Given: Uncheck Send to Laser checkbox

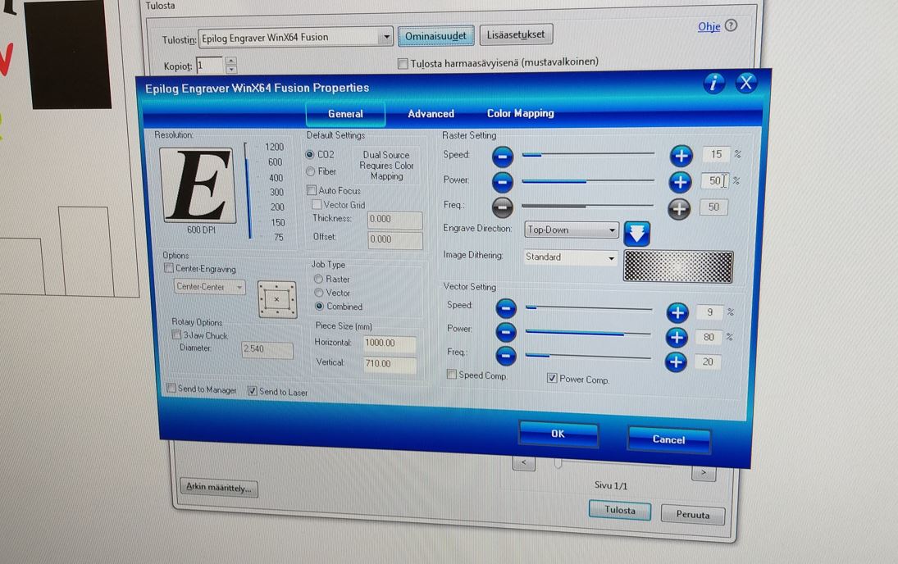Looking at the screenshot, I should [x=253, y=390].
